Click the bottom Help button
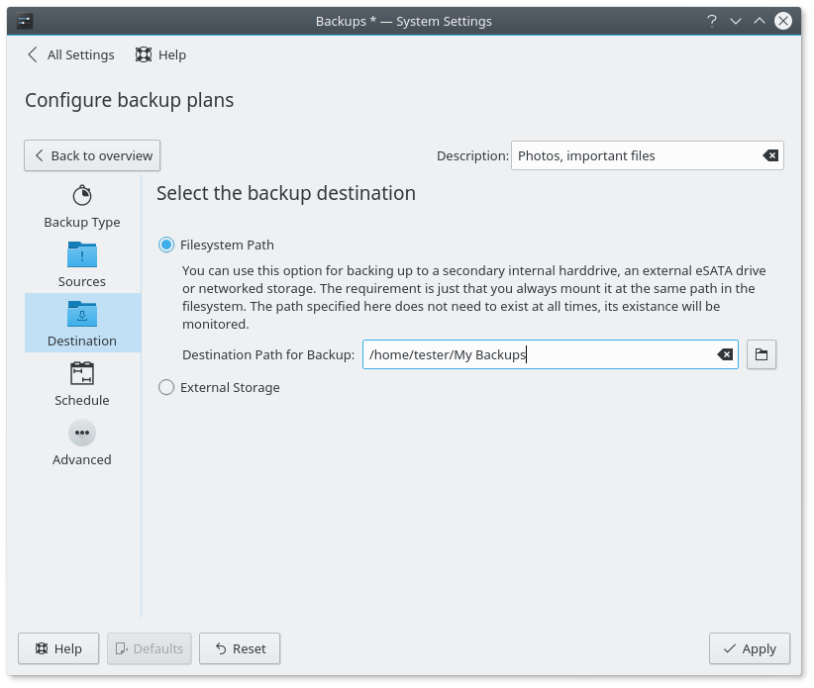This screenshot has height=688, width=814. coord(58,648)
